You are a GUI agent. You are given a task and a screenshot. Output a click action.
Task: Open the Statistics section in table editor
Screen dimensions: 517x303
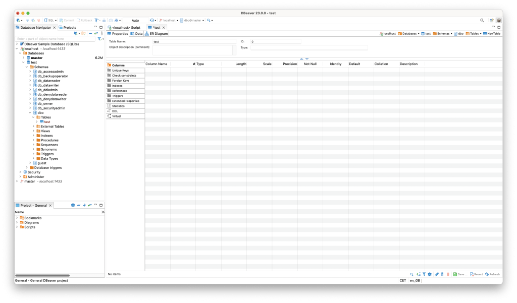tap(125, 106)
